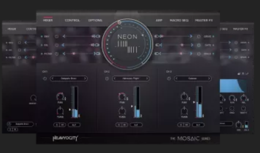Click the EQ row power icon
260x153 pixels.
(57, 45)
